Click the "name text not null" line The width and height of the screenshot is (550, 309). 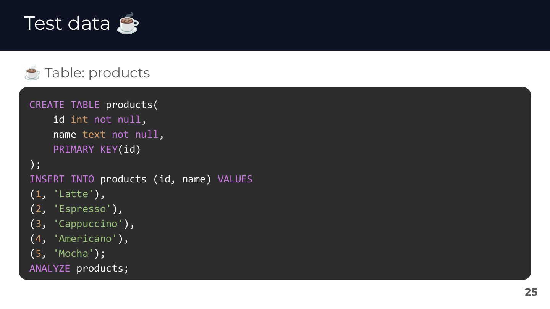108,134
